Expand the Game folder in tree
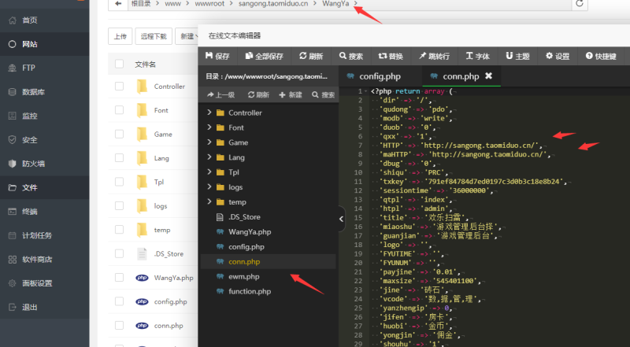The image size is (630, 347). coord(209,142)
